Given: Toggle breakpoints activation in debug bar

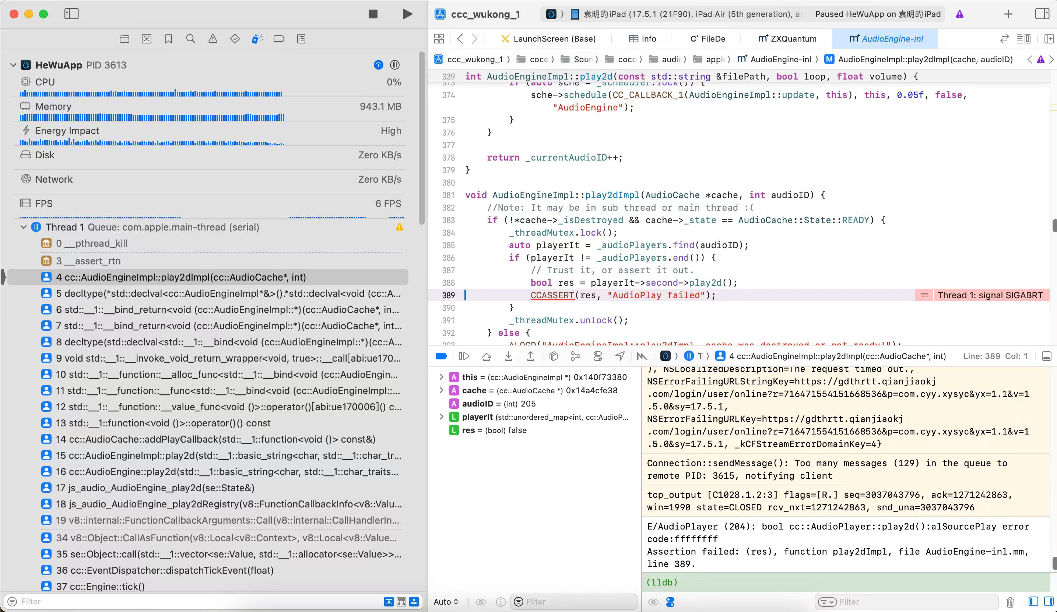Looking at the screenshot, I should point(441,356).
